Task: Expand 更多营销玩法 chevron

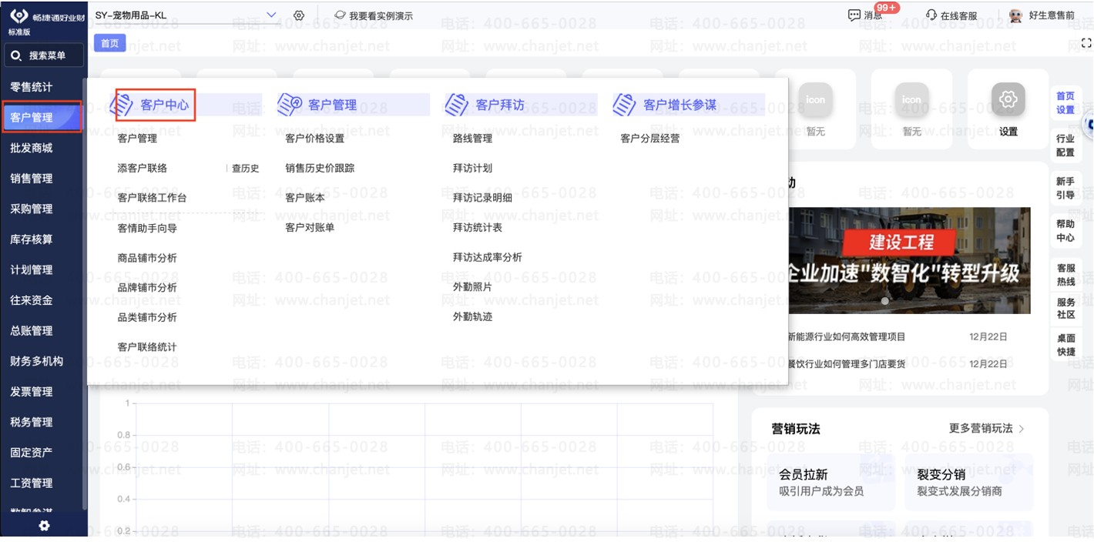Action: click(1022, 429)
